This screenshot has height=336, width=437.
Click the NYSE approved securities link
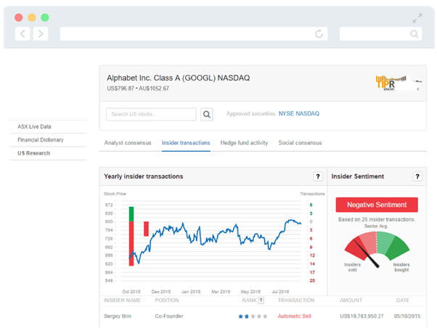coord(286,114)
